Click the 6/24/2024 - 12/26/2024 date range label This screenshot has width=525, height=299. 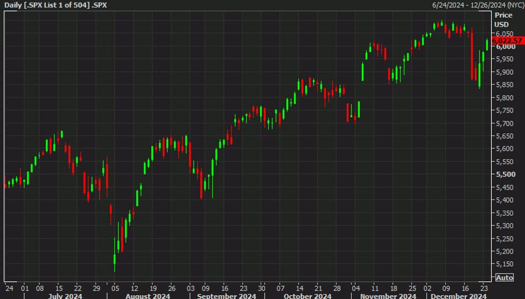[x=477, y=5]
